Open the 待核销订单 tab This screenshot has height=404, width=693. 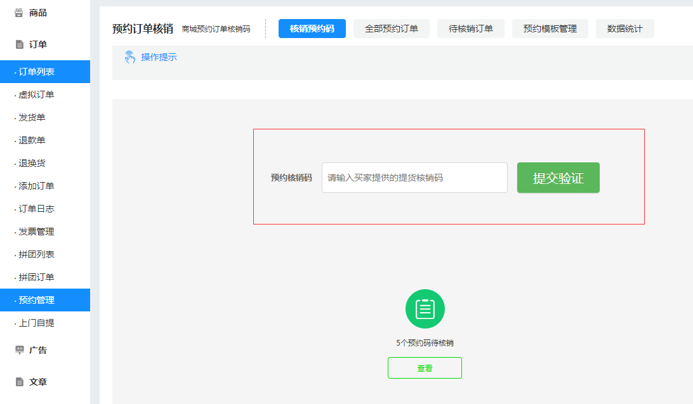pyautogui.click(x=470, y=29)
